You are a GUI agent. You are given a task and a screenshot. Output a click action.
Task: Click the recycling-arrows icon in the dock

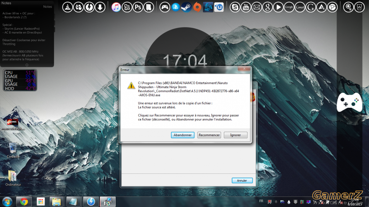pos(78,7)
